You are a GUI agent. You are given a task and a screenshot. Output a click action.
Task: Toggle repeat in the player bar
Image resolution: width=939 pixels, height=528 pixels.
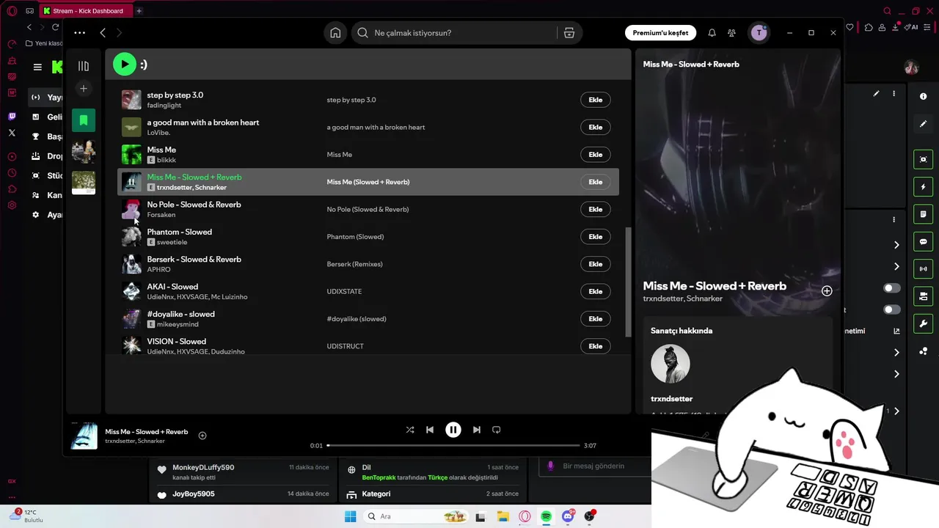497,430
